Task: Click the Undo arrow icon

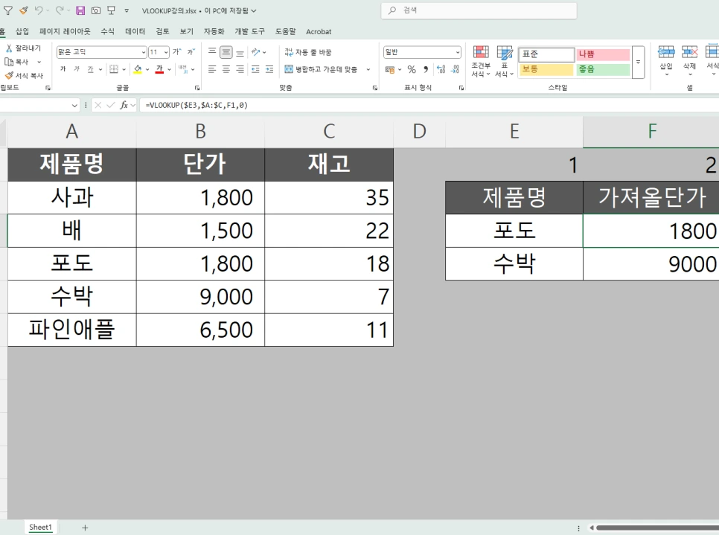Action: coord(39,10)
